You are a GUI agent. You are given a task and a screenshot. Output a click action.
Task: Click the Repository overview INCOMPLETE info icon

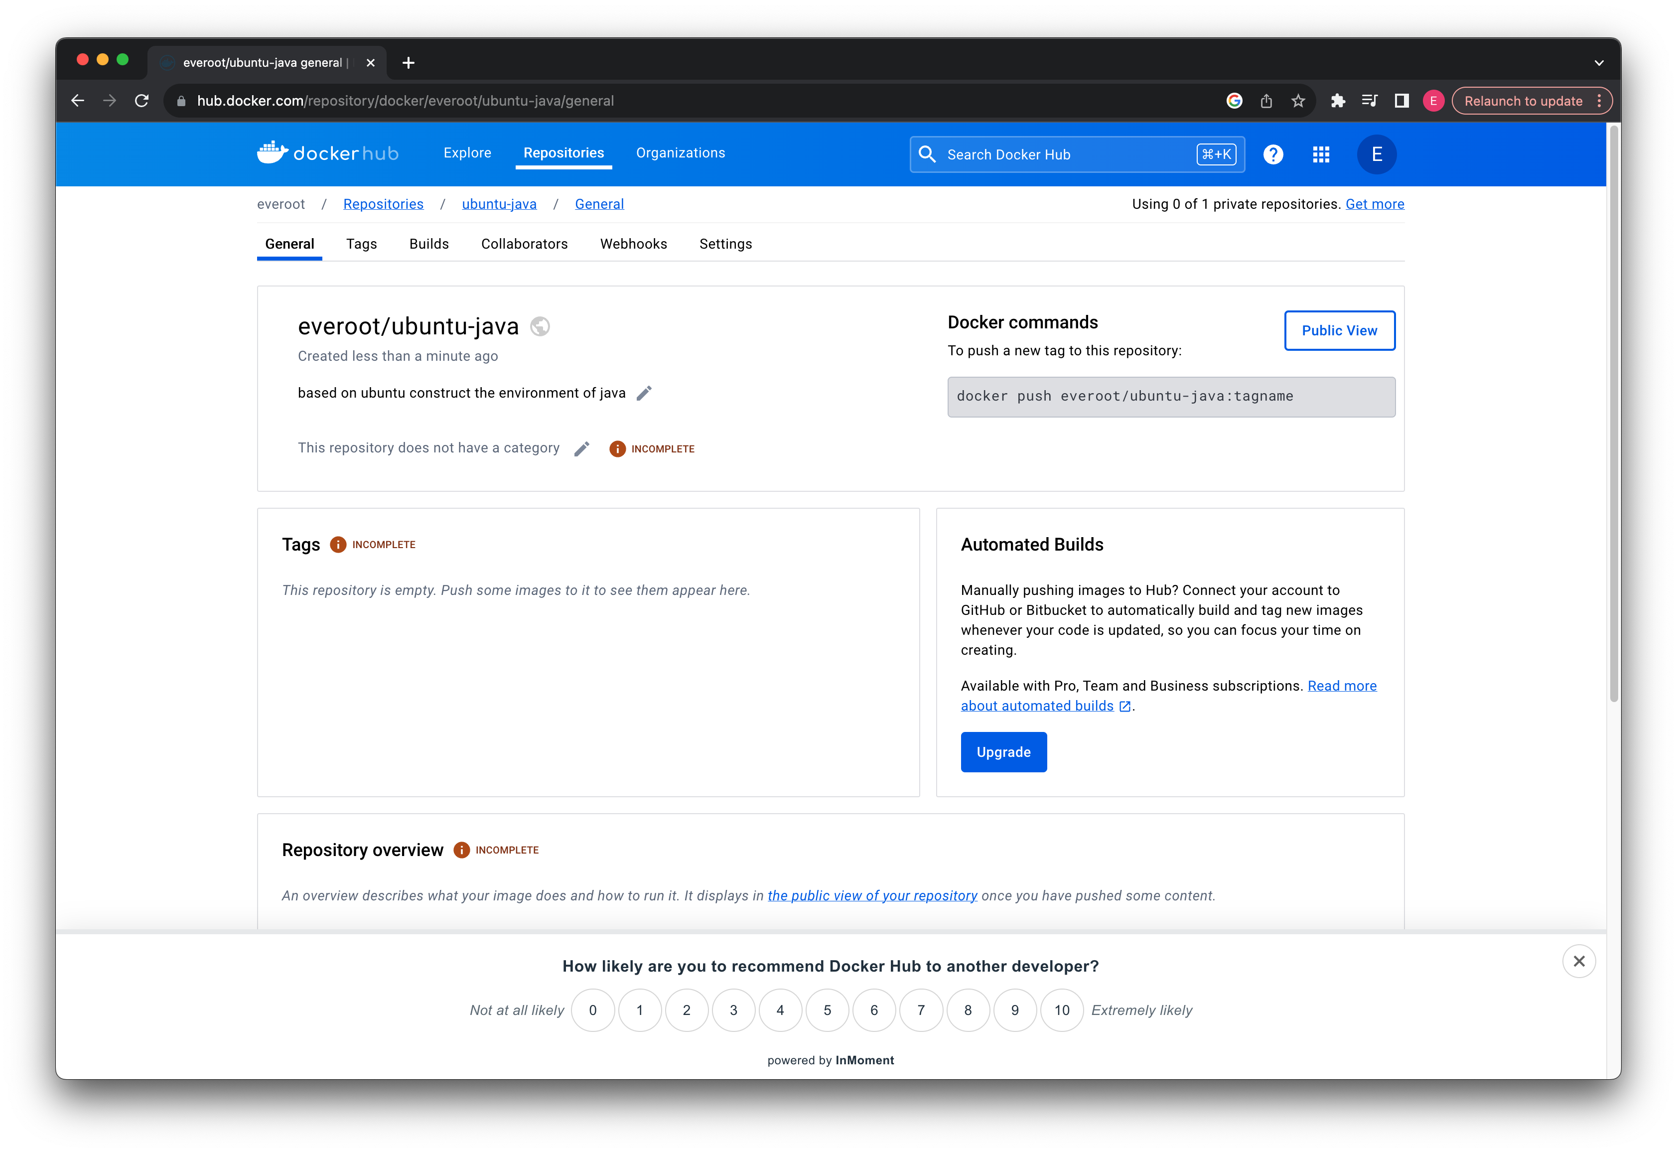click(461, 851)
